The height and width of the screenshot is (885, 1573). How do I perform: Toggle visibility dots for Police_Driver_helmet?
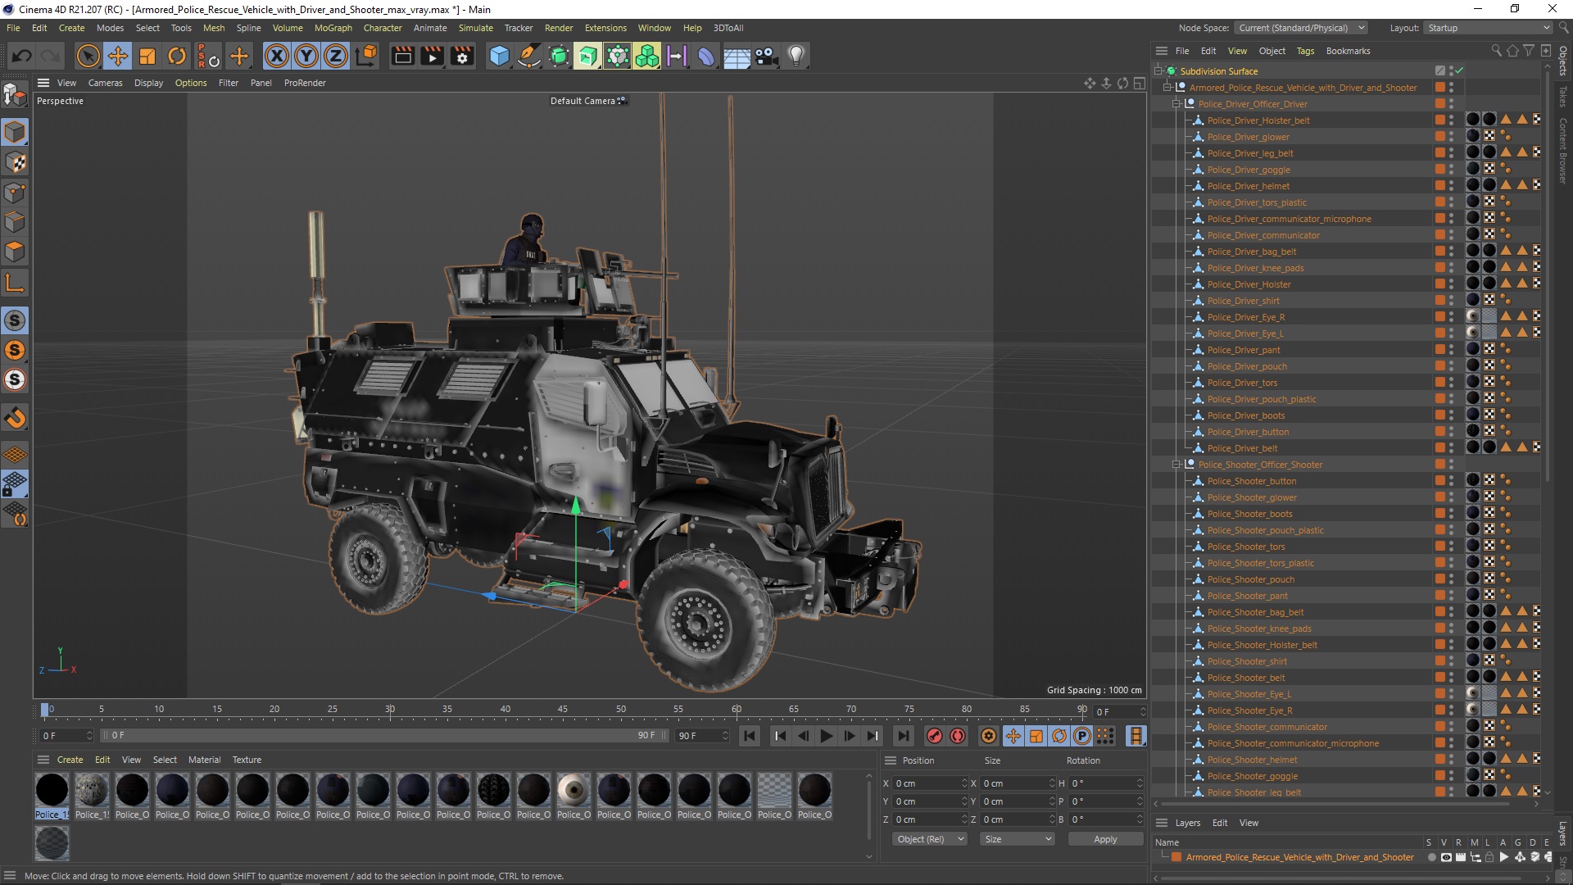(x=1451, y=185)
